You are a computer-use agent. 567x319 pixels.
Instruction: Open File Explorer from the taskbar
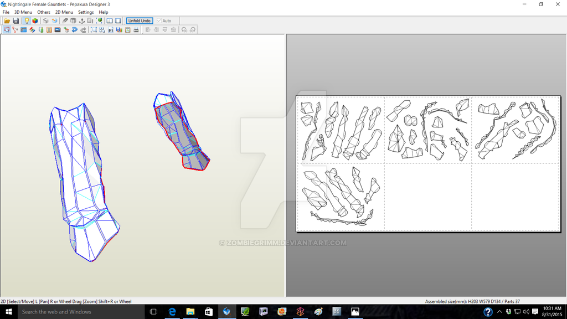[x=190, y=312]
